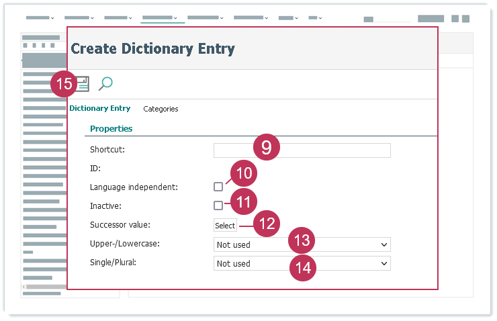Click the horizontal scrollbar of the left panel
Viewport: 497px width, 321px height.
point(46,287)
